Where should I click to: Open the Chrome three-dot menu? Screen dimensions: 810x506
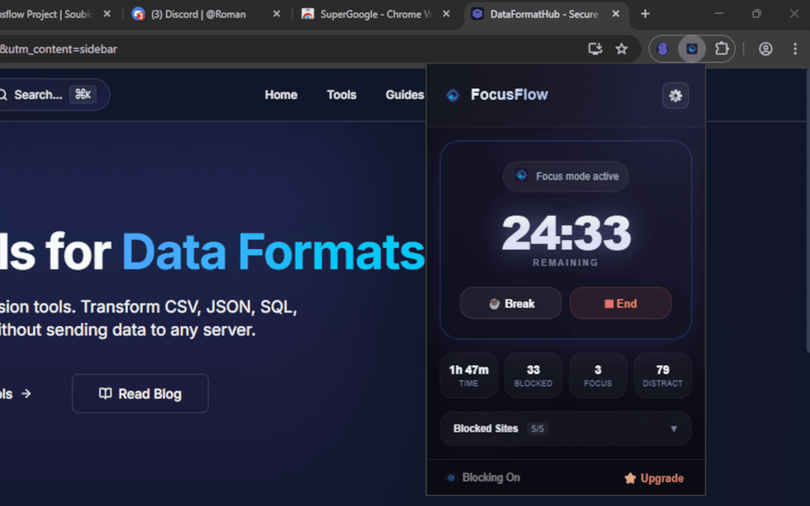click(x=794, y=49)
